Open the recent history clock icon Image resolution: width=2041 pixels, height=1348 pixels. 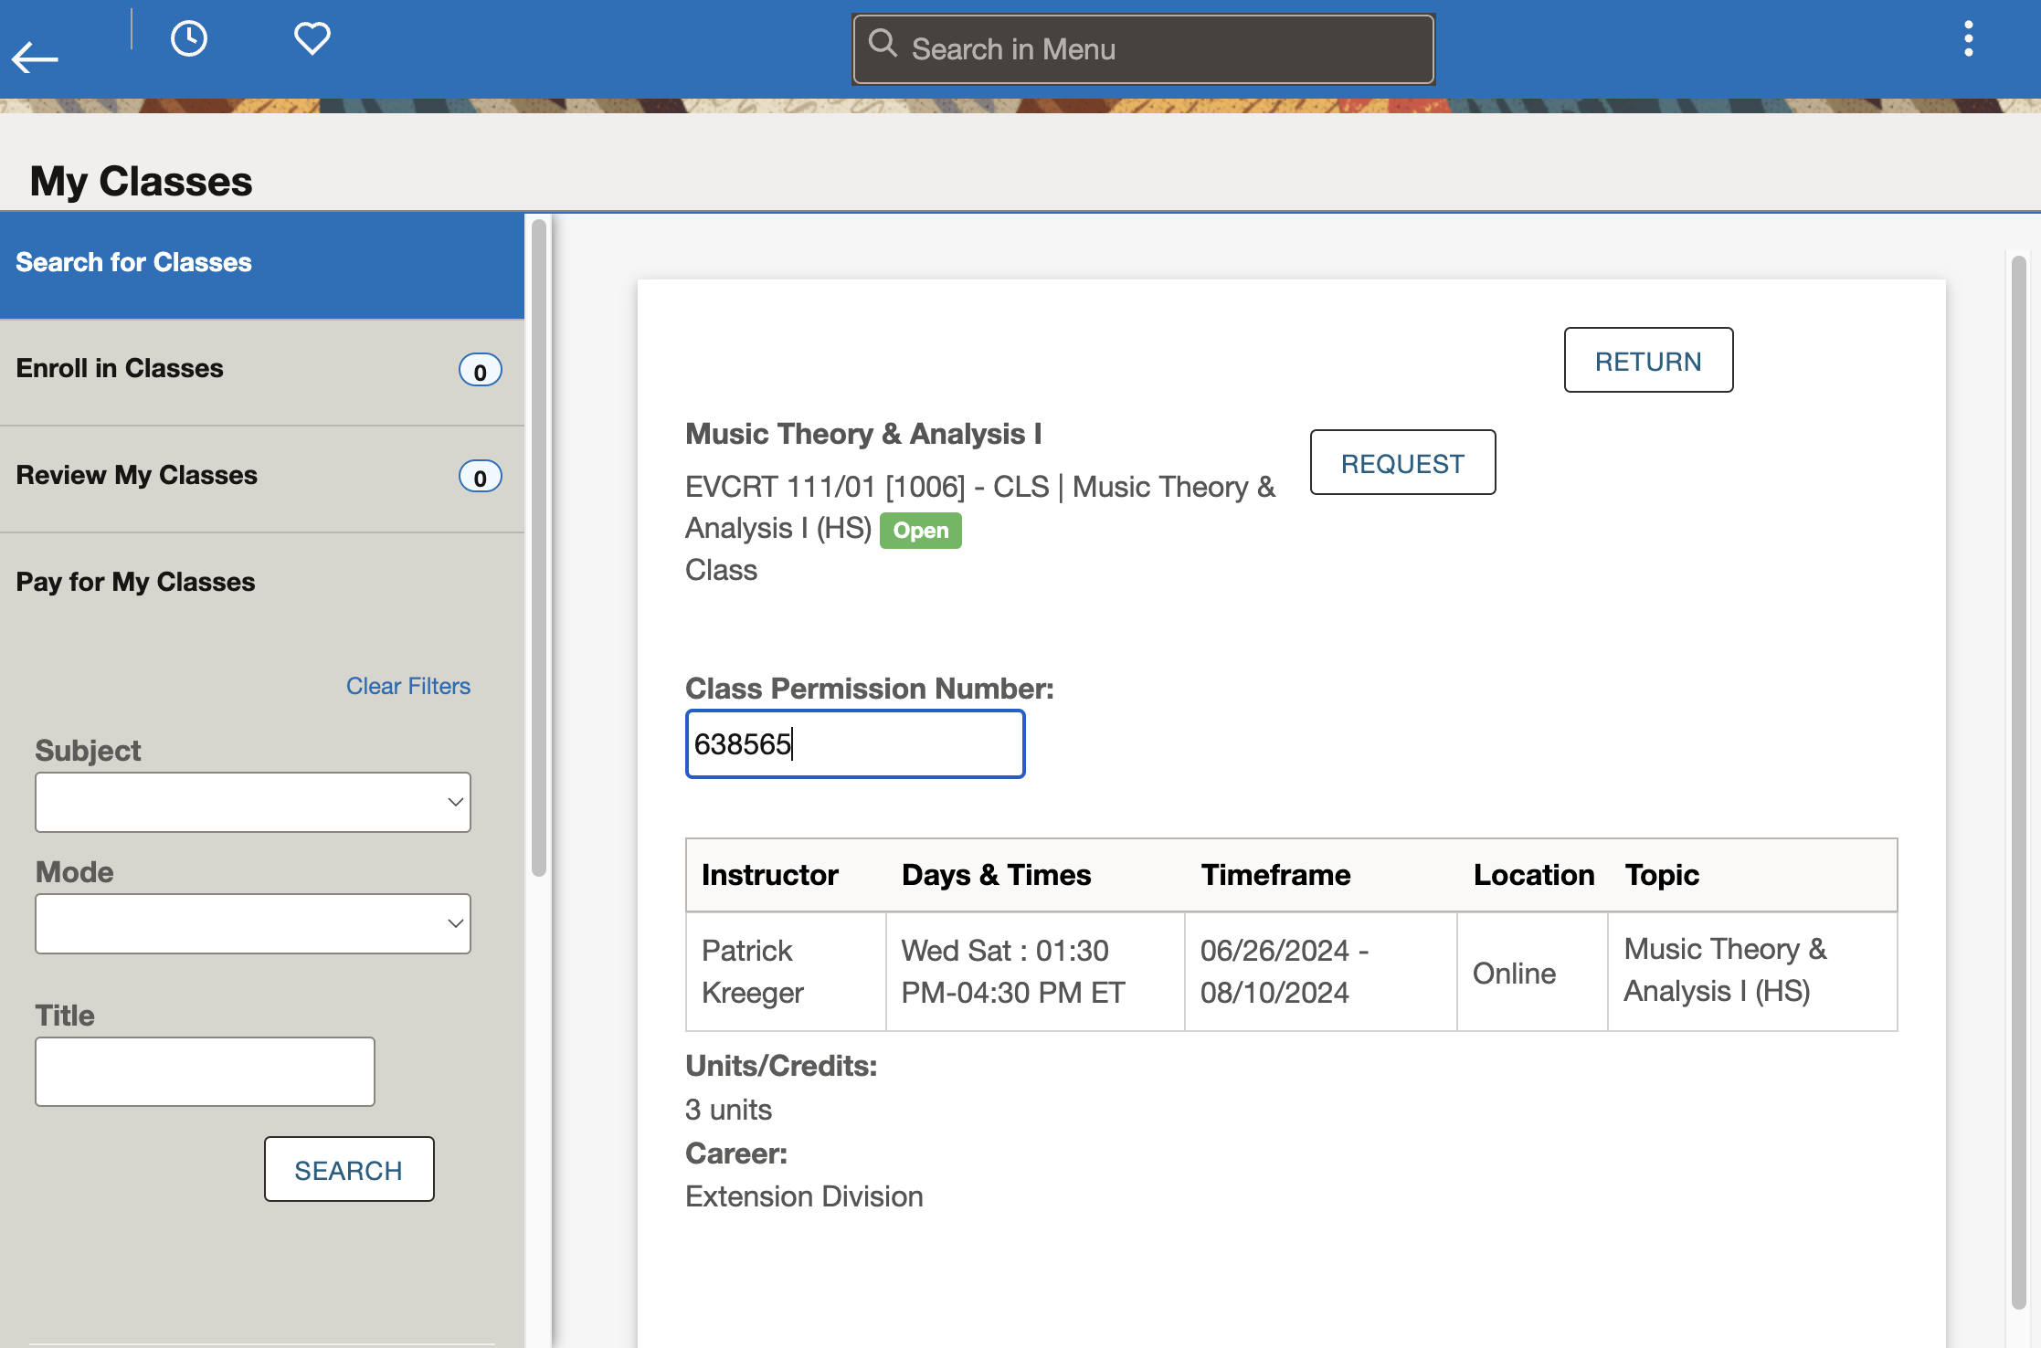189,38
